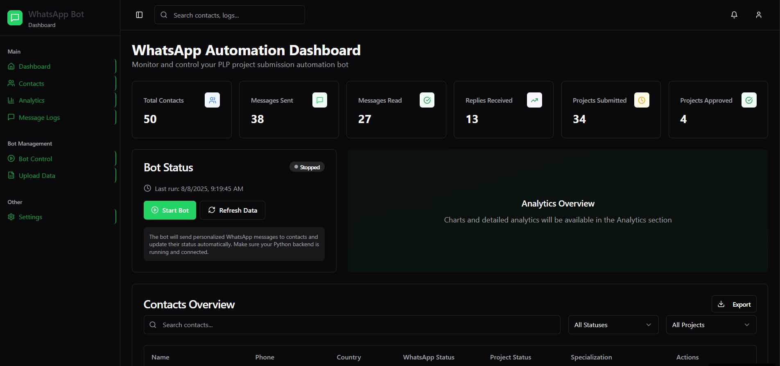Viewport: 780px width, 366px height.
Task: Click the Bot Status heading
Action: pos(168,167)
